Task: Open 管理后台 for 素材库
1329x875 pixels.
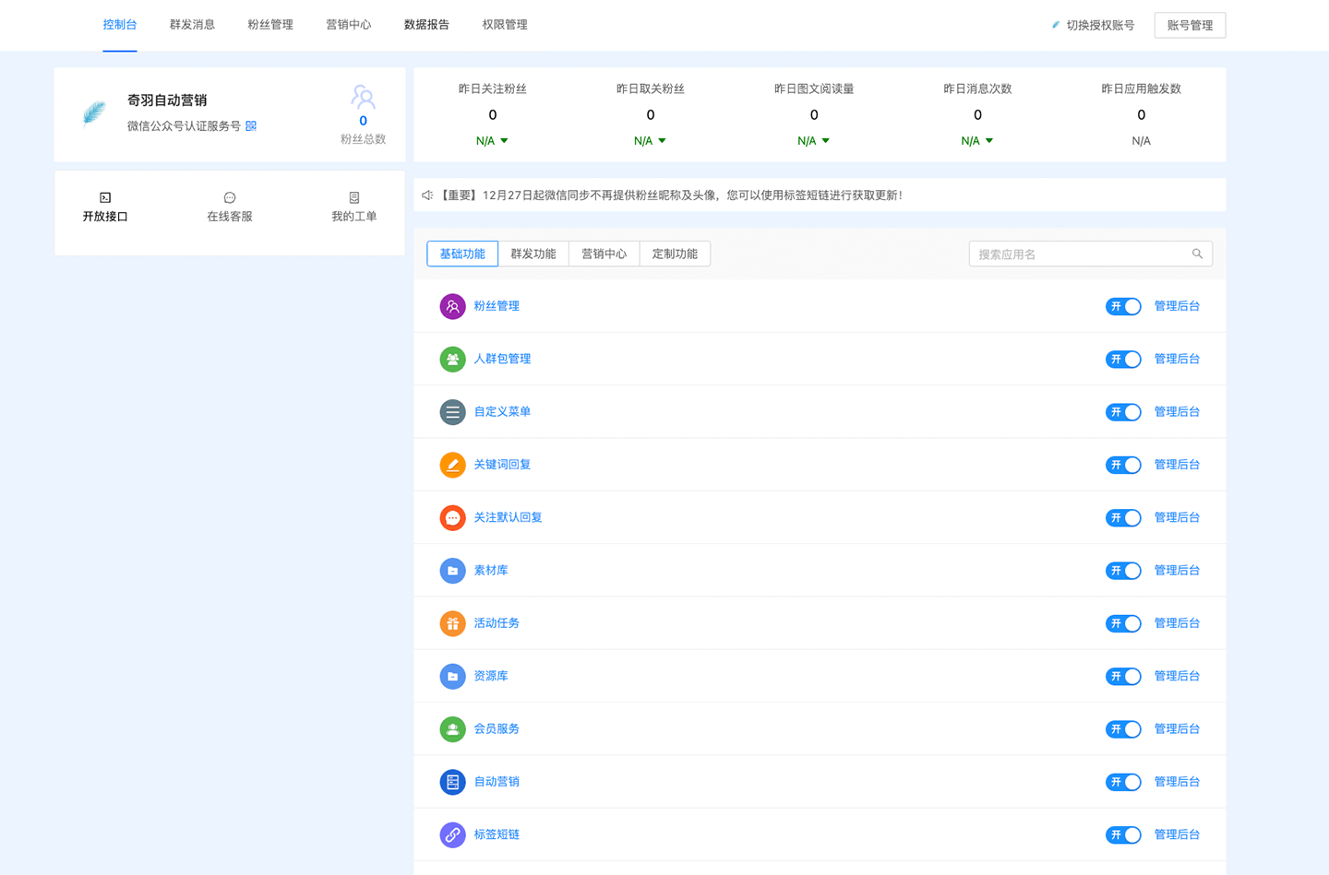Action: (x=1177, y=571)
